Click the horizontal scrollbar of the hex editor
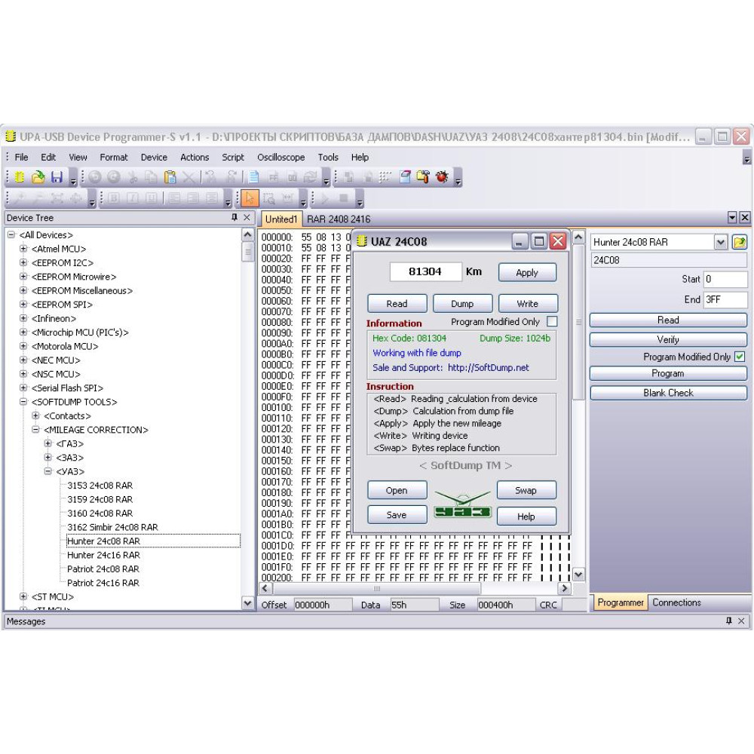 tap(376, 588)
